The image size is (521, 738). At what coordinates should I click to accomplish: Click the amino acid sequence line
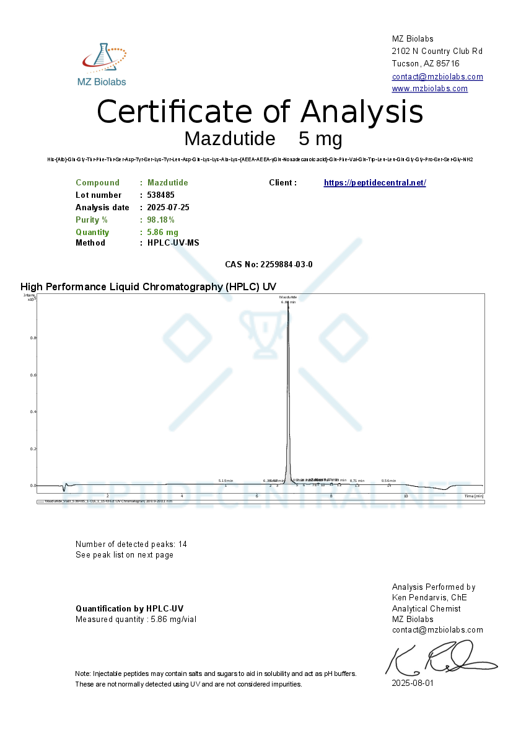(x=260, y=159)
